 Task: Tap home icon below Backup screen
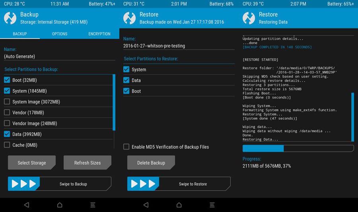pyautogui.click(x=60, y=205)
